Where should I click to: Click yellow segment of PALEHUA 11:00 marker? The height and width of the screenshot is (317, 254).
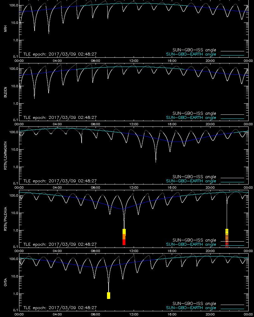click(124, 231)
